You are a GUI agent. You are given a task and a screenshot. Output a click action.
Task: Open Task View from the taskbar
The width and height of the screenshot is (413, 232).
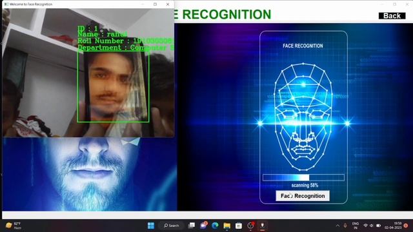point(192,226)
